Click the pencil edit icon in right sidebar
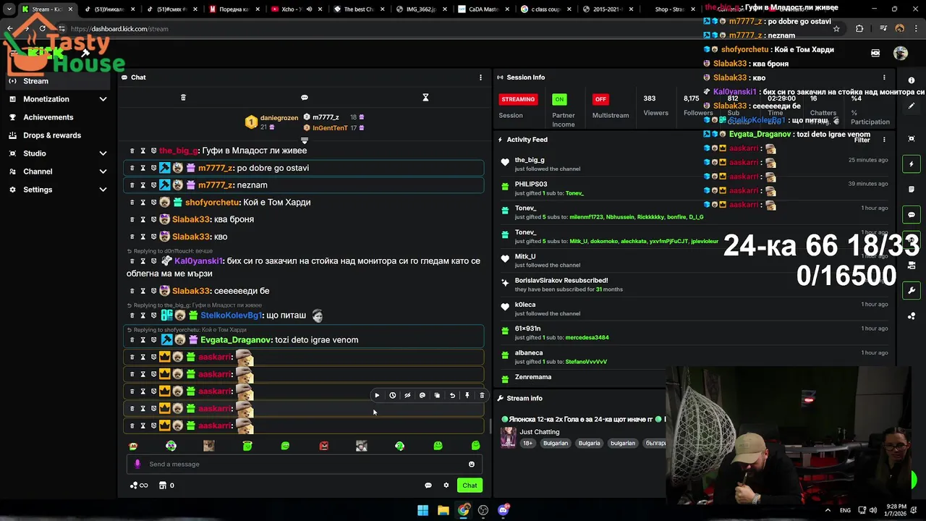Image resolution: width=926 pixels, height=521 pixels. pos(912,106)
